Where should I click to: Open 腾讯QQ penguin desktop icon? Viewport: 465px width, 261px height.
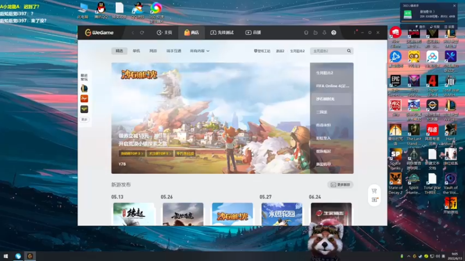click(x=101, y=10)
